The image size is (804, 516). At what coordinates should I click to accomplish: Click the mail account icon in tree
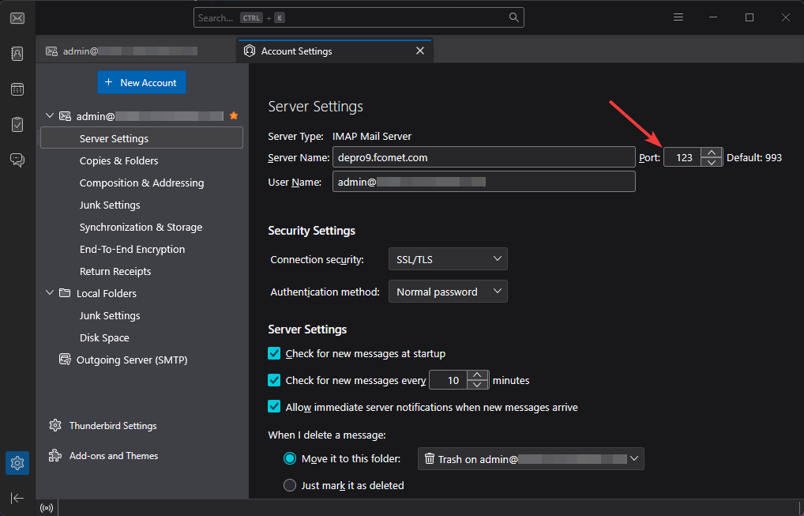(x=65, y=116)
